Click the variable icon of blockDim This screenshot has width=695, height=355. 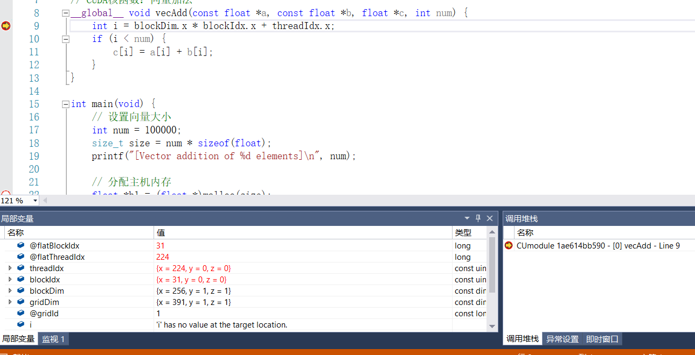click(x=21, y=290)
